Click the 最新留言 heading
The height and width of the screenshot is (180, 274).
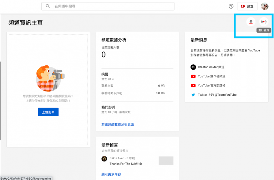point(110,145)
